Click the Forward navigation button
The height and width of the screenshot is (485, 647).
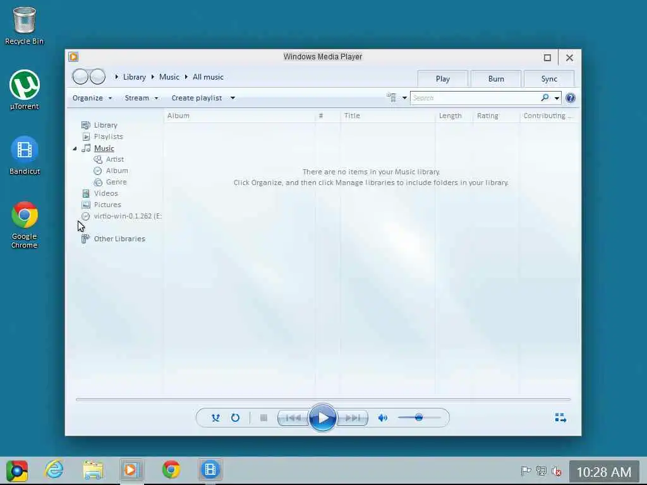[x=97, y=76]
